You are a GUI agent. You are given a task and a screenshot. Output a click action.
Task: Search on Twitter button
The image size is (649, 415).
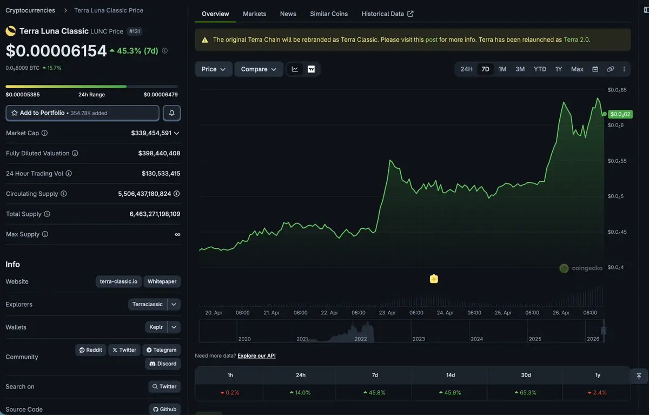coord(164,387)
